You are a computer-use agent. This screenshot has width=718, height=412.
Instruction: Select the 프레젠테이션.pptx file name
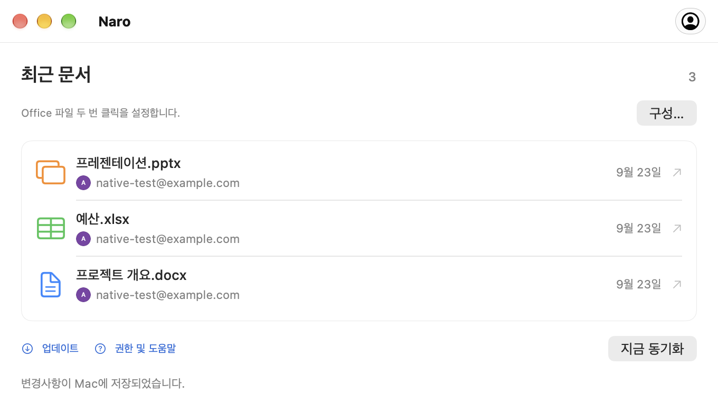(x=128, y=163)
